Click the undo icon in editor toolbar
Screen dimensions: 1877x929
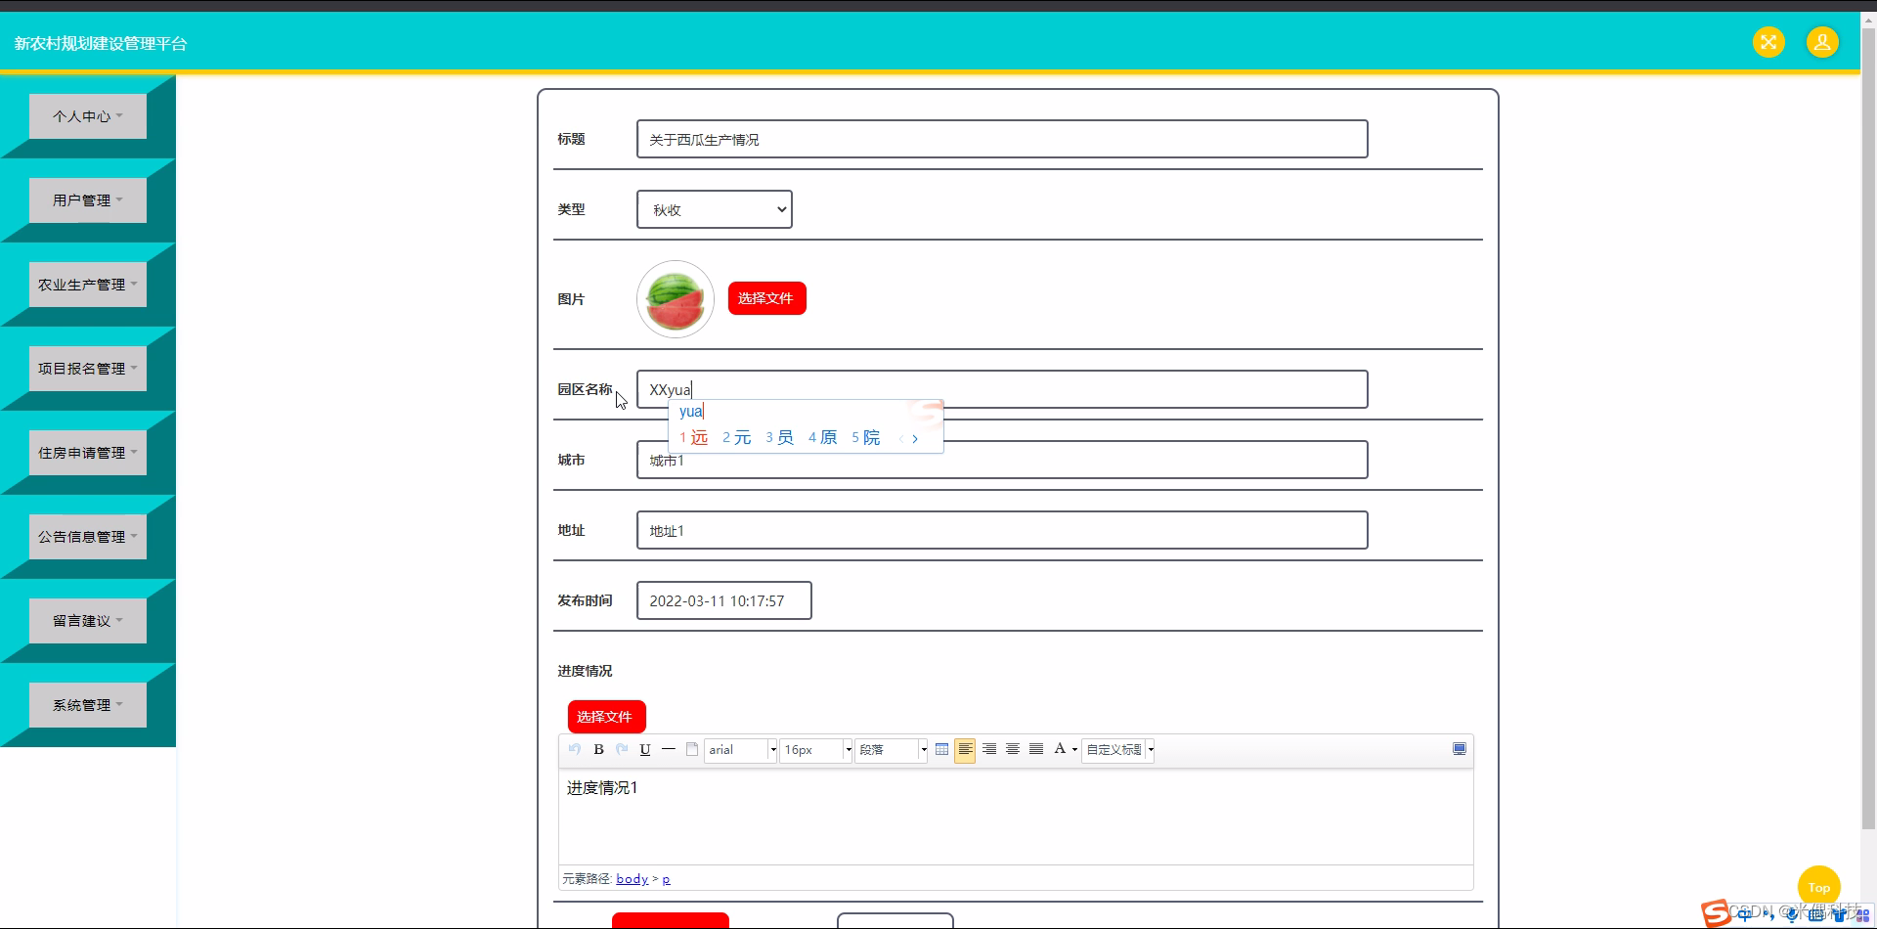coord(575,749)
